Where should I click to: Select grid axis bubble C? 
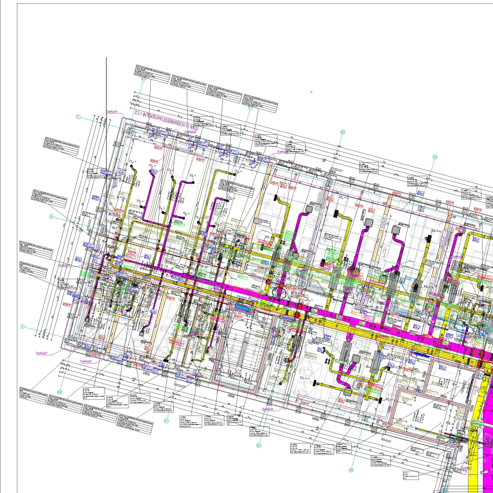78,117
